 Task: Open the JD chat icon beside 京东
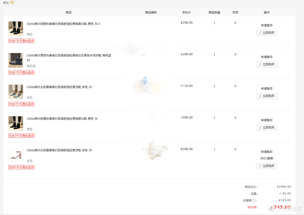[x=12, y=3]
